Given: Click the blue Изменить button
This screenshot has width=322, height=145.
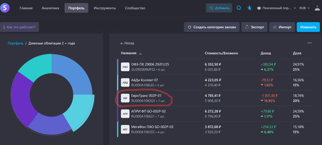Looking at the screenshot, I should 308,27.
